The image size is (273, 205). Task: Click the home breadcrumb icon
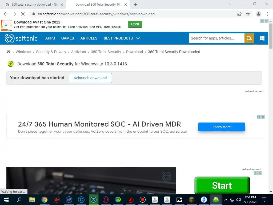coord(8,52)
